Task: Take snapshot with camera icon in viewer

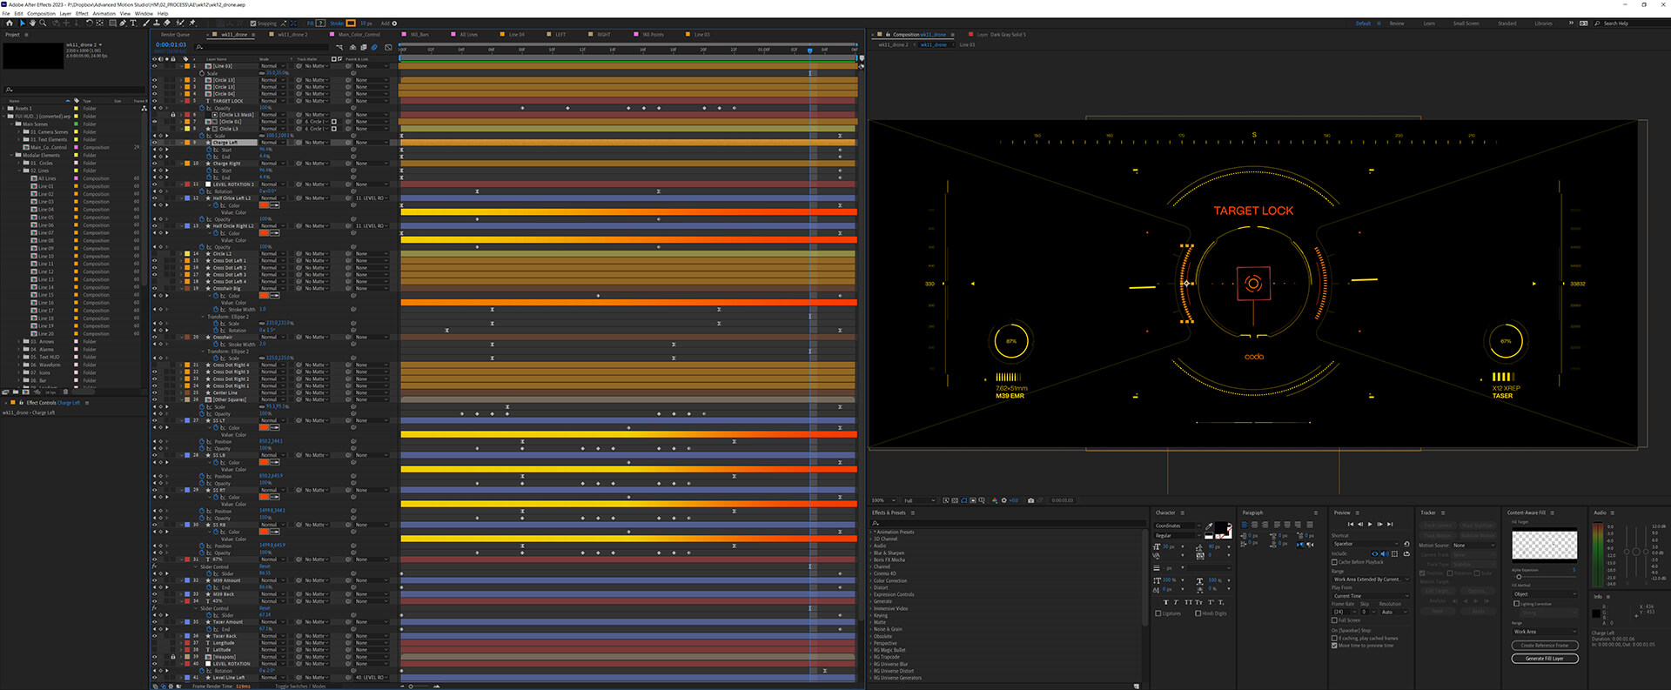Action: 1030,500
